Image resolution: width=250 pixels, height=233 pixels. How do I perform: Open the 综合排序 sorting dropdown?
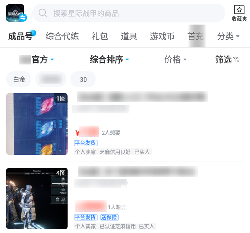pos(109,59)
